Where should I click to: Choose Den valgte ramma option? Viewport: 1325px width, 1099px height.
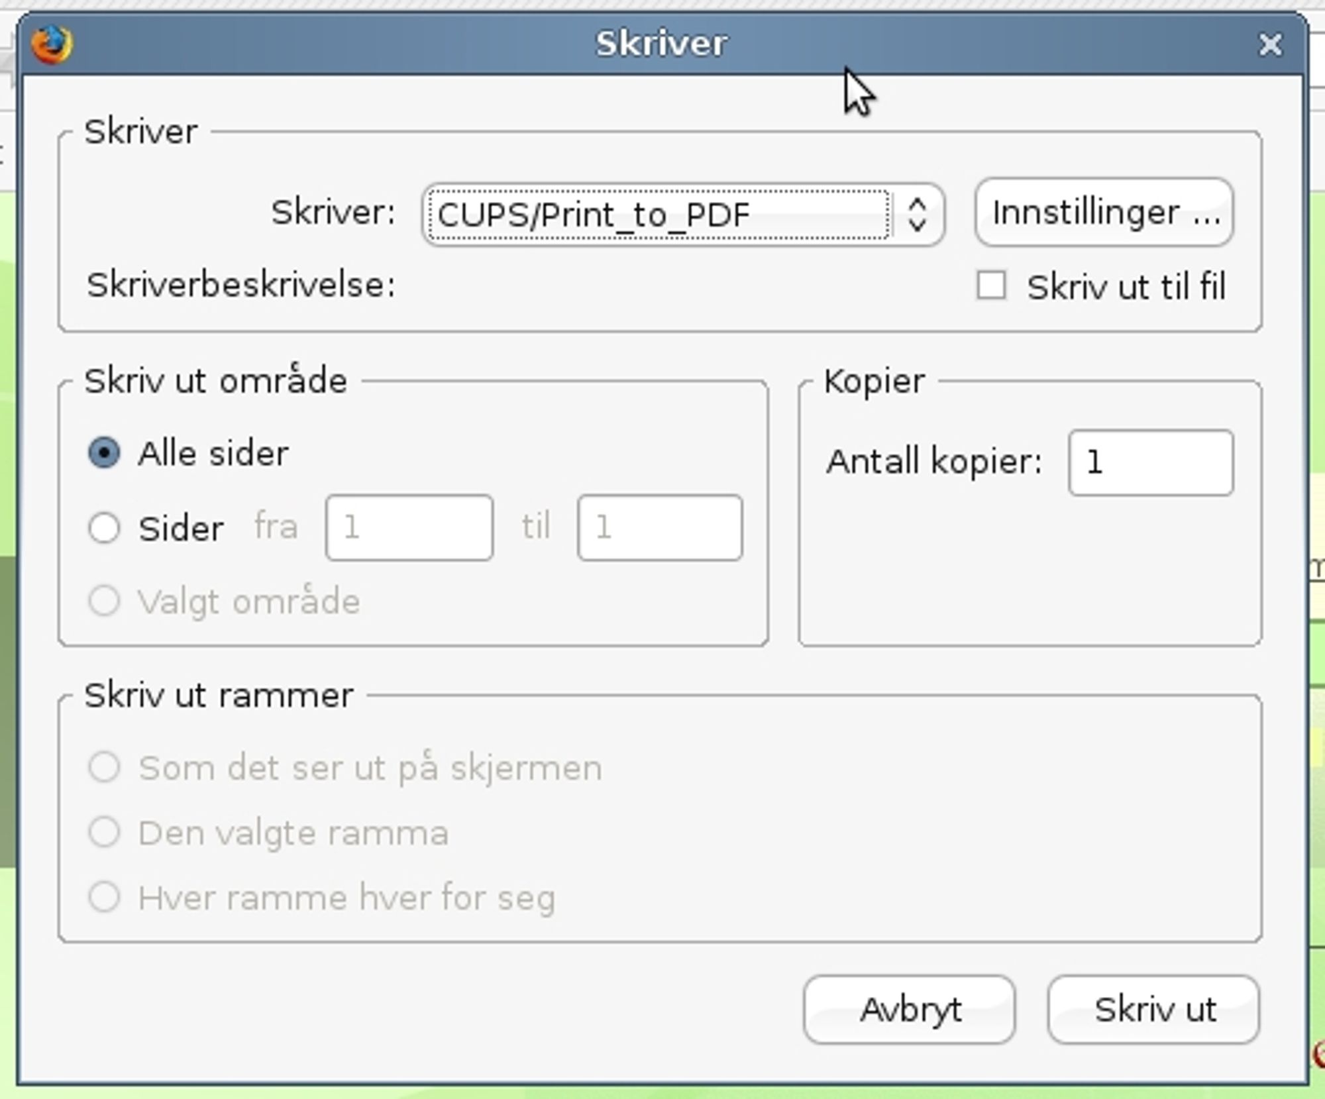click(x=104, y=832)
